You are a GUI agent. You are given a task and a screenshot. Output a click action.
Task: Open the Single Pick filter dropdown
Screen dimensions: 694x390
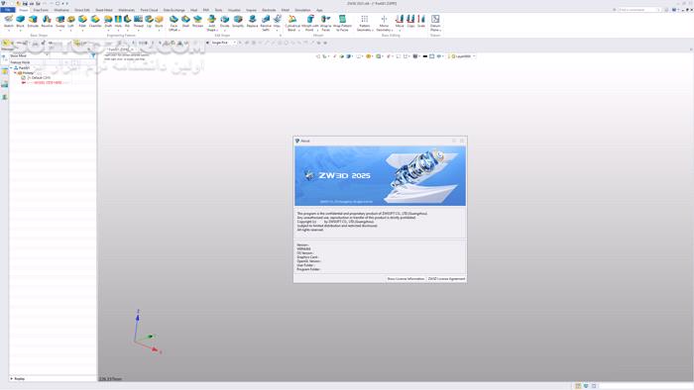tap(223, 43)
